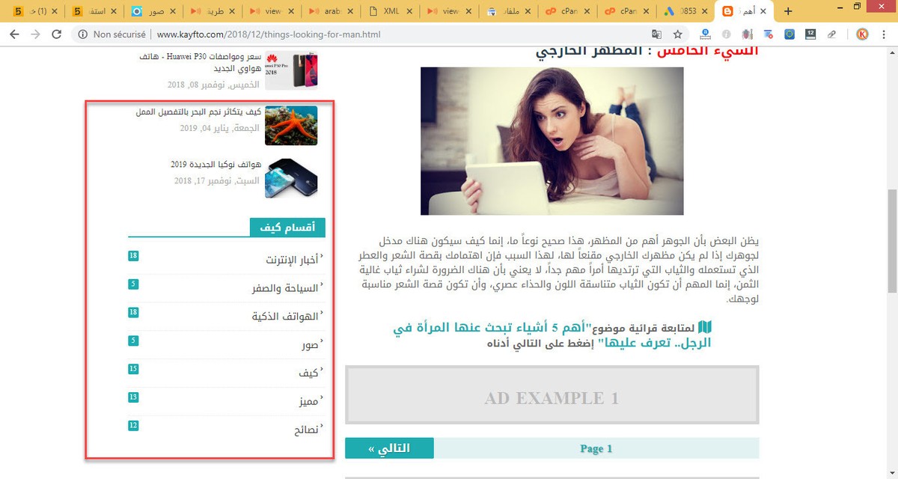This screenshot has height=479, width=898.
Task: Open the translate page icon
Action: pos(656,34)
